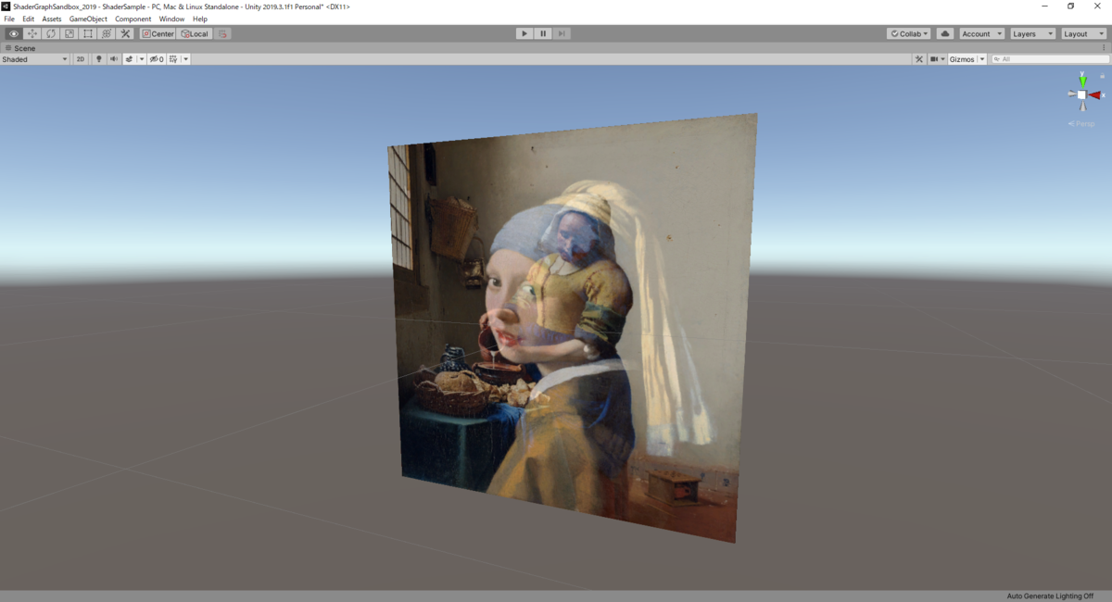This screenshot has height=602, width=1112.
Task: Toggle pivot mode Center button
Action: click(158, 33)
